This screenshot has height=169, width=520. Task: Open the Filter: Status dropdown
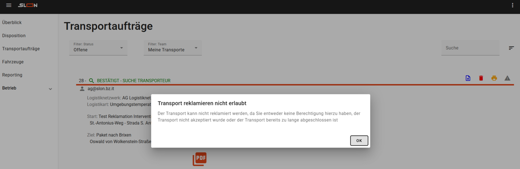pos(98,48)
